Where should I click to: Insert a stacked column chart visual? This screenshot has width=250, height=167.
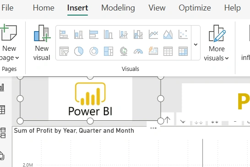coord(79,34)
